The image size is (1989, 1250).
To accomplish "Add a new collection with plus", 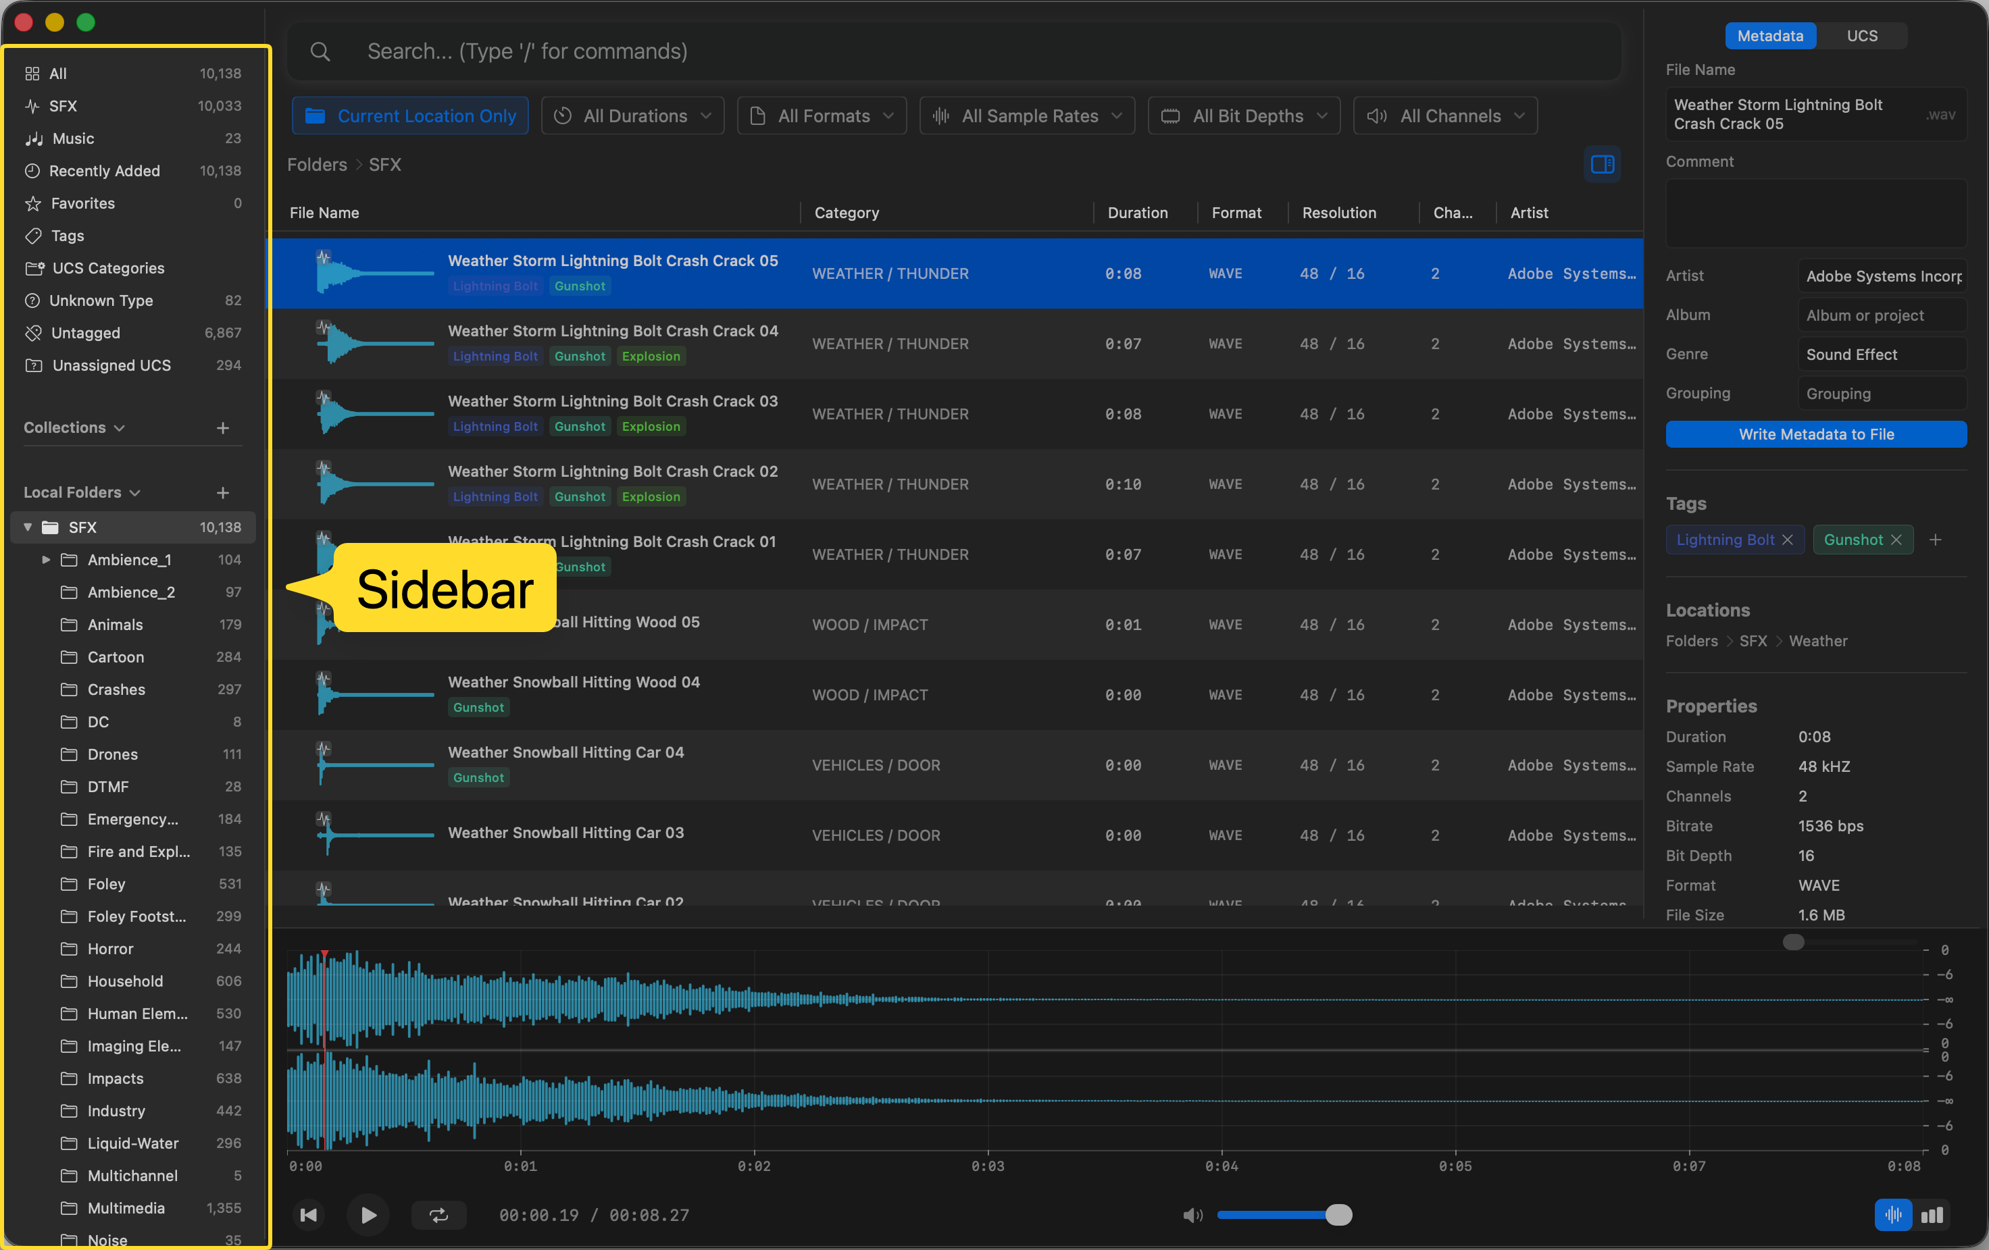I will [223, 427].
